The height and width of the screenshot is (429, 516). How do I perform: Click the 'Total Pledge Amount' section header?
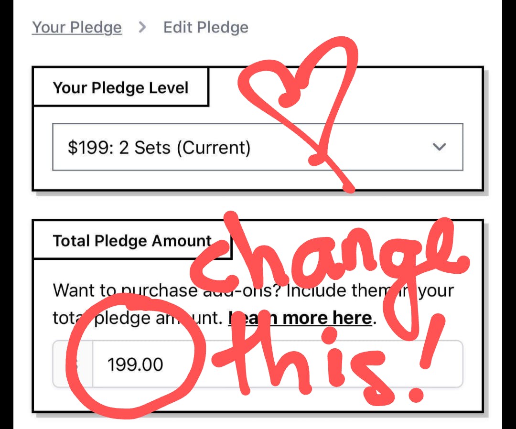pos(132,240)
